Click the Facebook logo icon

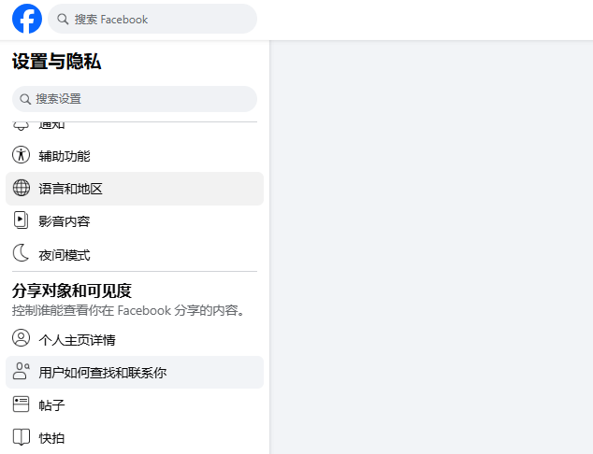click(27, 19)
